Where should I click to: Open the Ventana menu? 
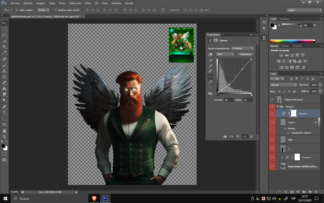click(116, 3)
